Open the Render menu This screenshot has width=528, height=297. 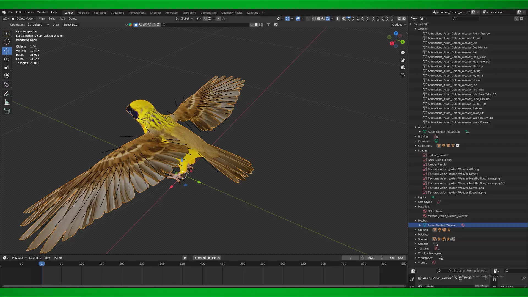[29, 12]
